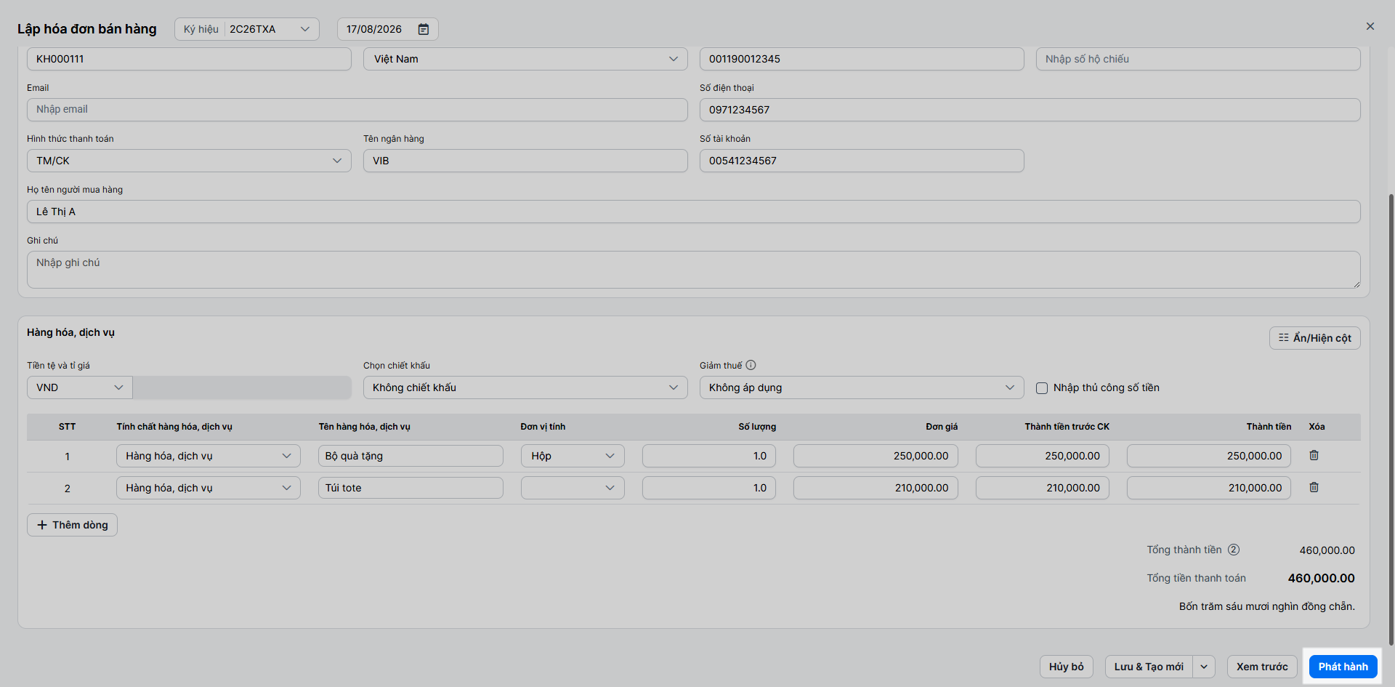Click the Thành tiền field in Túi tote row
The image size is (1395, 687).
click(1209, 488)
